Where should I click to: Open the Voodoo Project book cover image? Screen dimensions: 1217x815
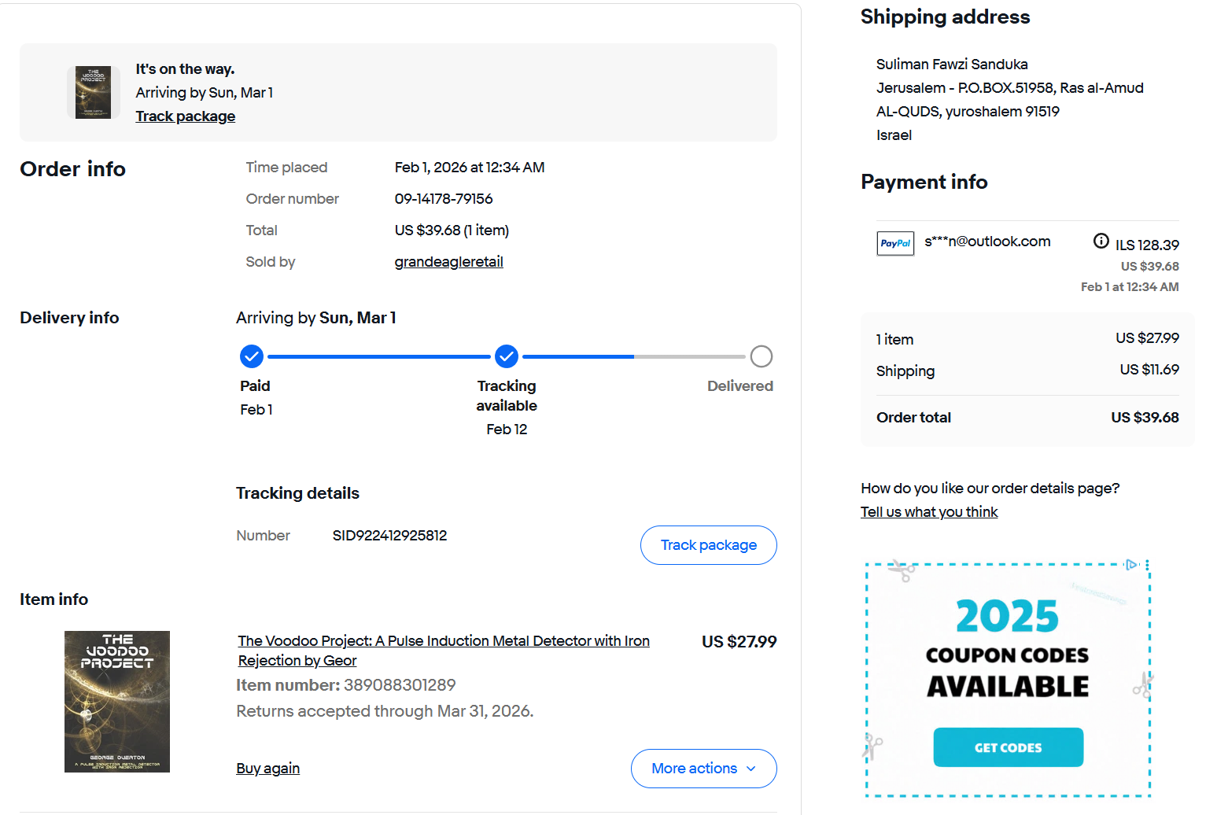click(x=117, y=701)
